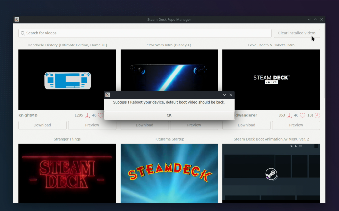Click the X11 icon in dialog title bar
Image resolution: width=339 pixels, height=211 pixels.
click(108, 95)
